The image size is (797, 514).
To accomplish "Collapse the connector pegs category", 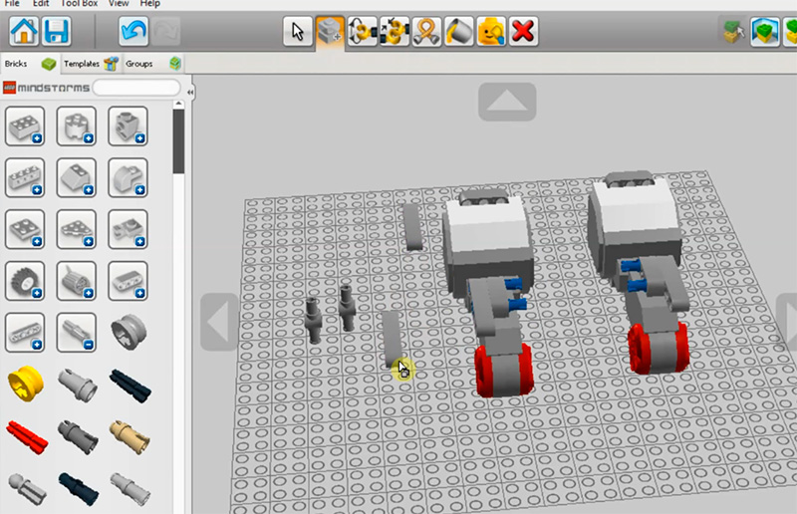I will [x=76, y=332].
